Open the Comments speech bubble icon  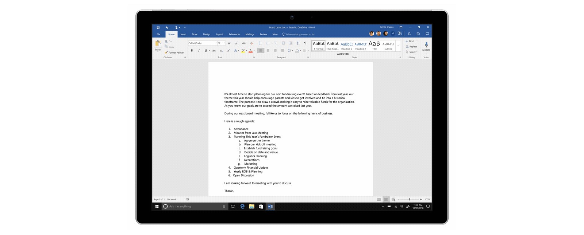[x=427, y=34]
